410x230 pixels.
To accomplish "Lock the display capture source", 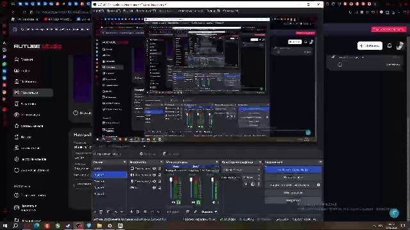I will [x=160, y=169].
